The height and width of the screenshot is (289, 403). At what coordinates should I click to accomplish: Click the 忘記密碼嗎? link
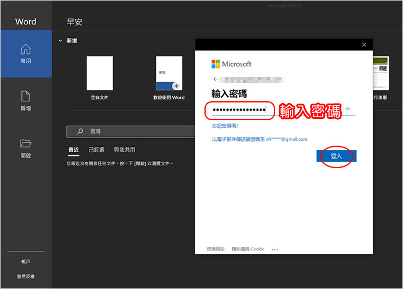pyautogui.click(x=225, y=126)
